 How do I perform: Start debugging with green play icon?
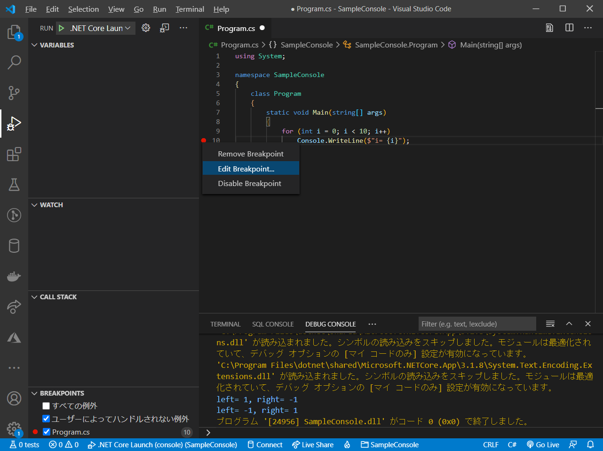click(62, 28)
